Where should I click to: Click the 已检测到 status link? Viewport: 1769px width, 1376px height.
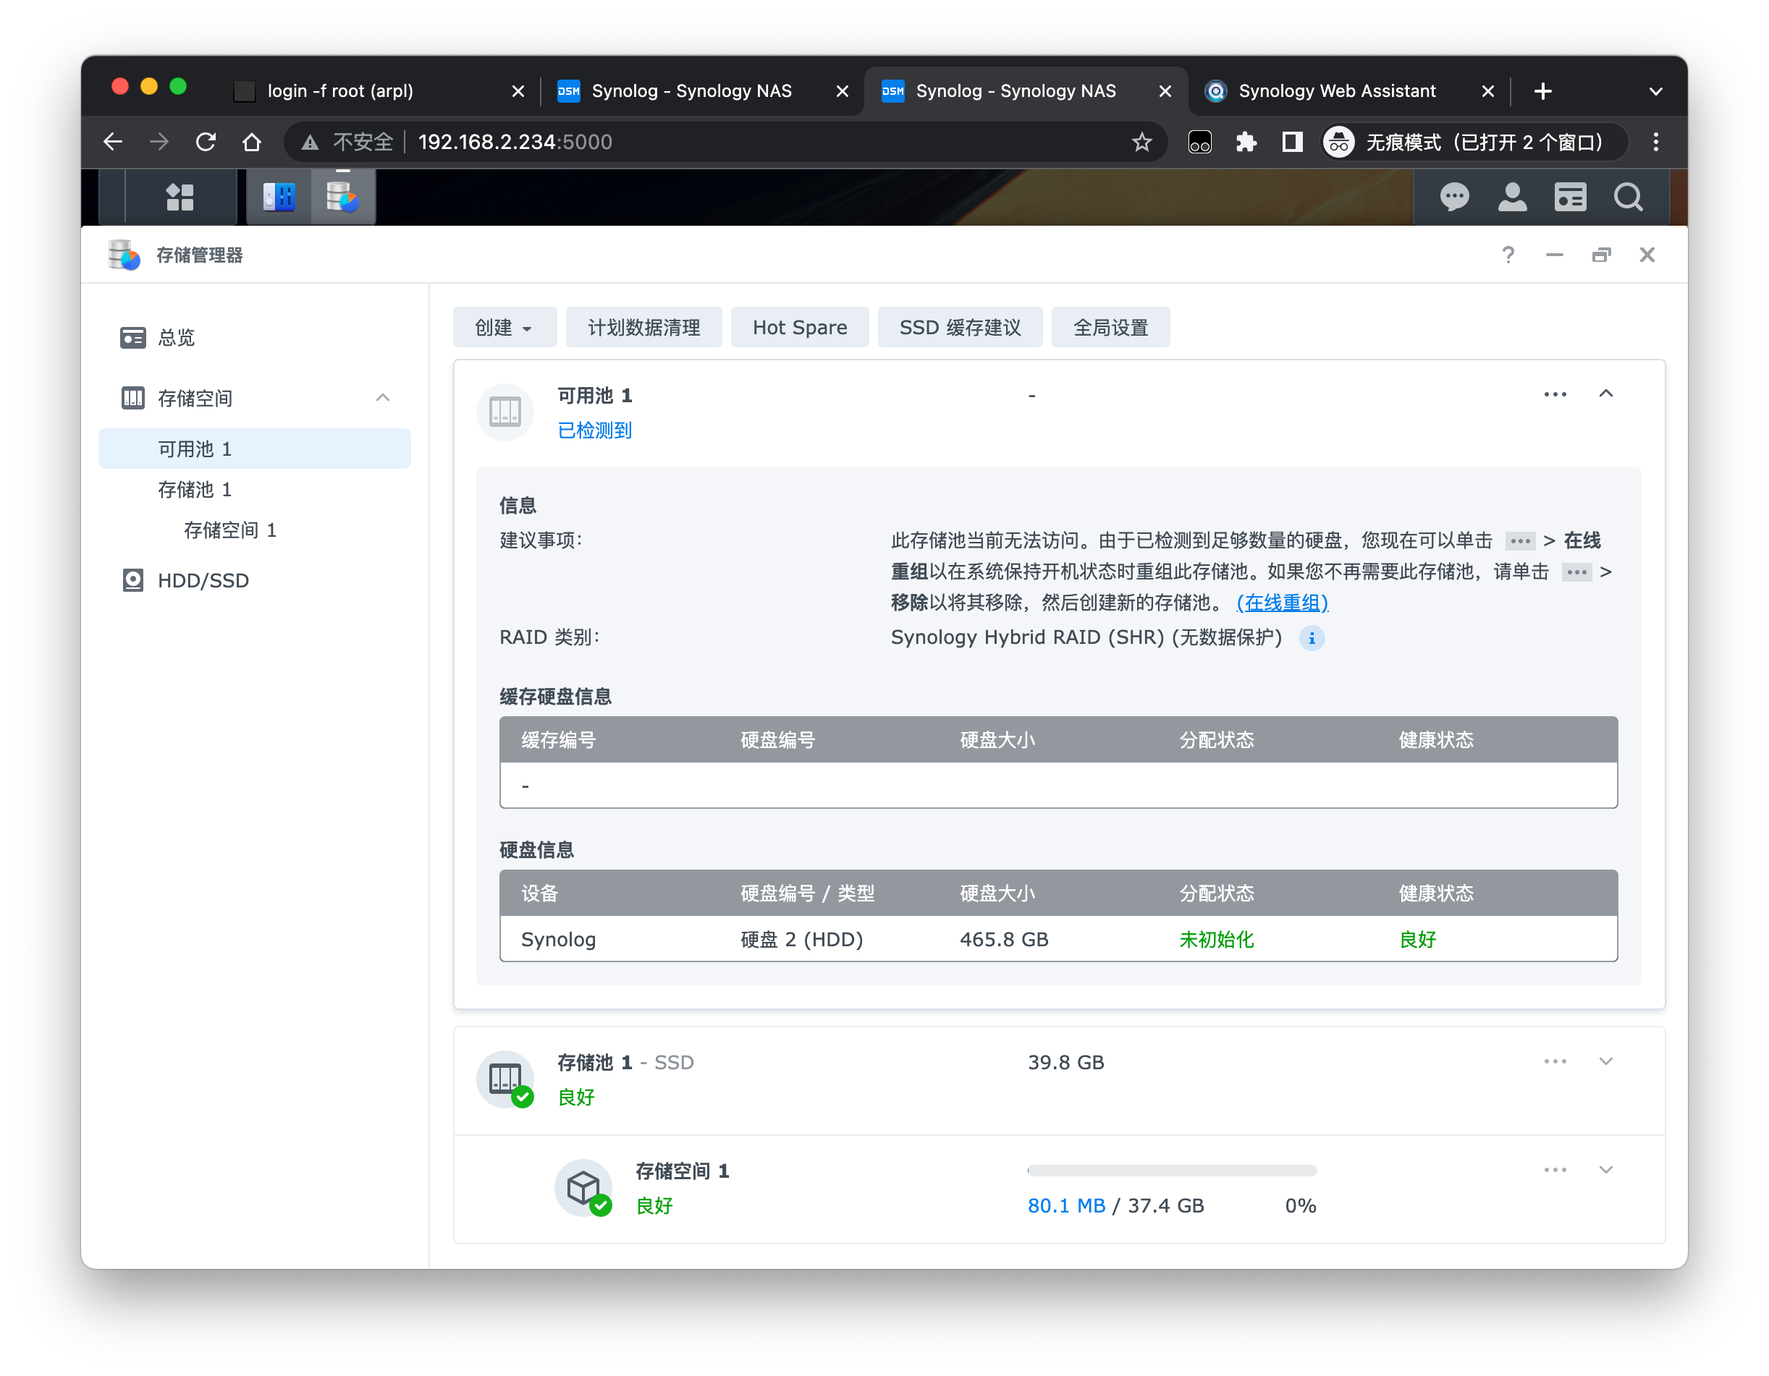point(594,430)
